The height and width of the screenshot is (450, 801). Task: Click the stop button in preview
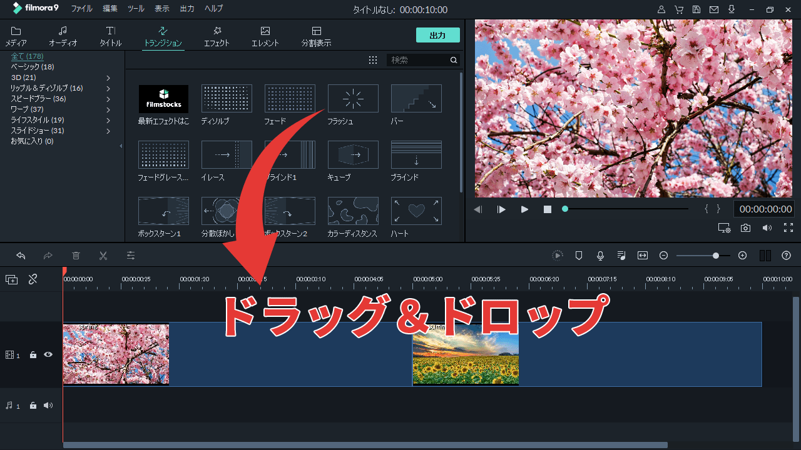tap(548, 209)
